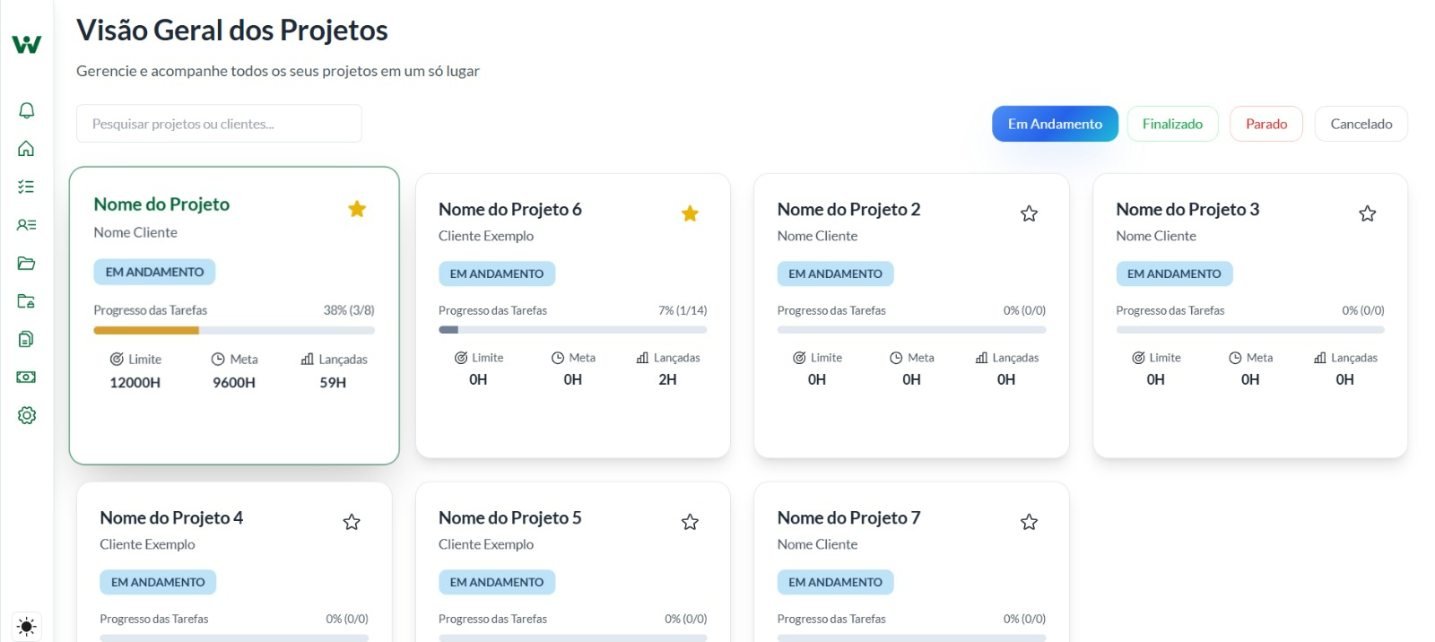Favorite Nome do Projeto 7 star
The height and width of the screenshot is (642, 1435).
[1029, 522]
